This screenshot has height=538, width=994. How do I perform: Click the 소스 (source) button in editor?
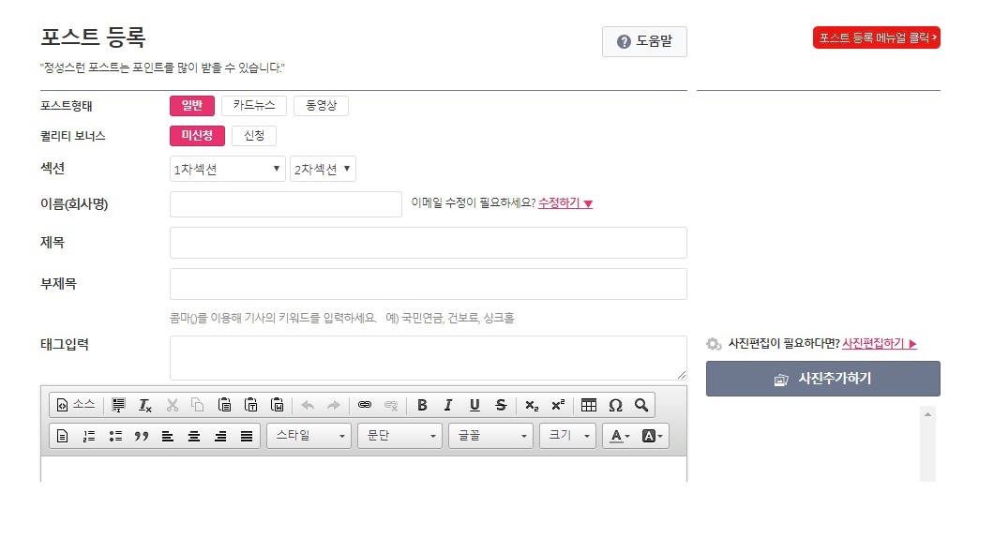pos(75,405)
